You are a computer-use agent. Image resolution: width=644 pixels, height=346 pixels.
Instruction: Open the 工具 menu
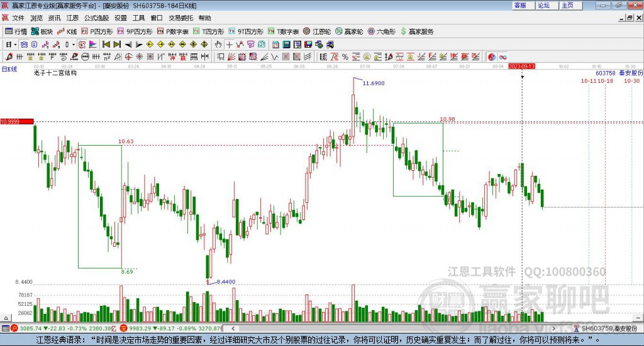138,18
